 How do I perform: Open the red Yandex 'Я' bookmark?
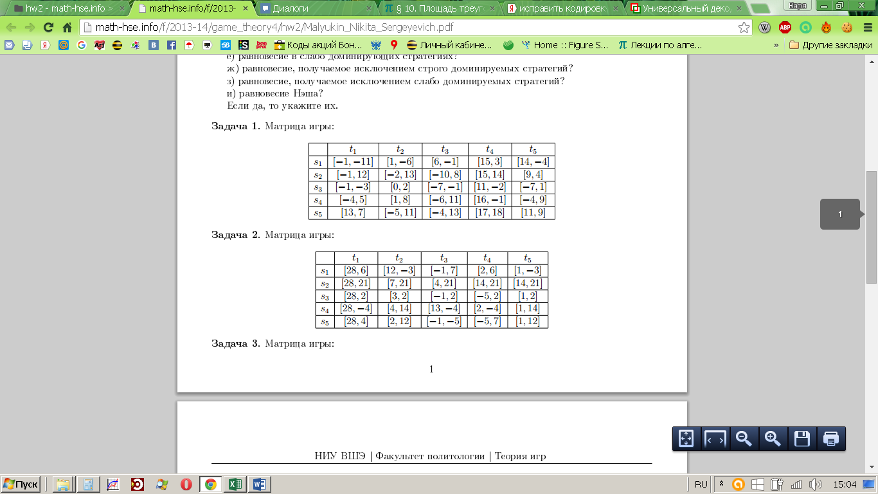click(x=46, y=45)
